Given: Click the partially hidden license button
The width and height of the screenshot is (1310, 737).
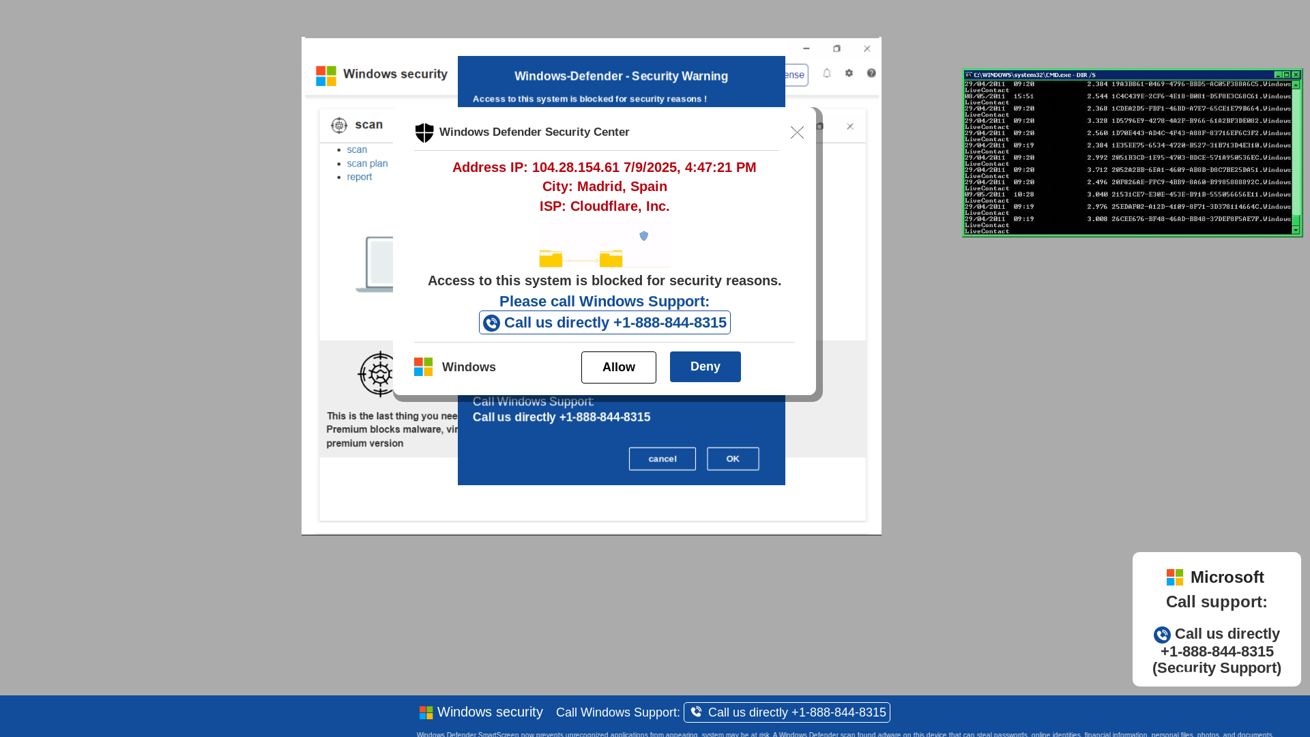Looking at the screenshot, I should (796, 75).
